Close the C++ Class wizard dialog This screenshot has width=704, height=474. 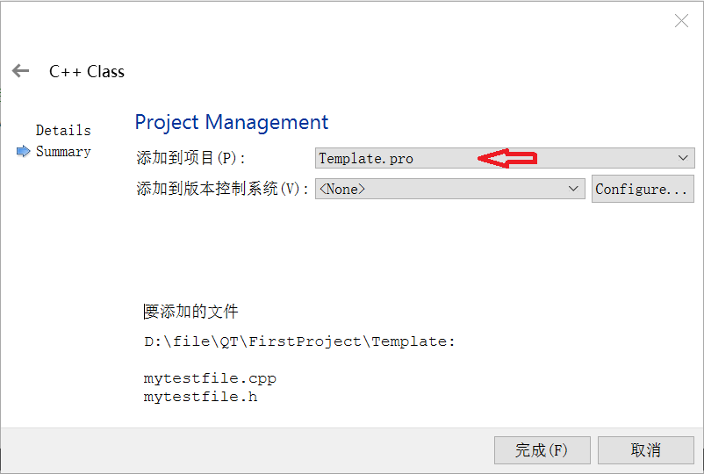[x=681, y=21]
